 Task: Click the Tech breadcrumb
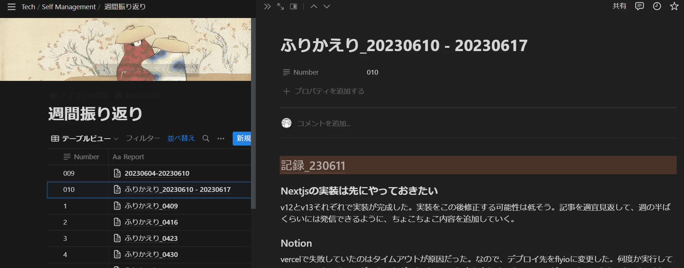click(28, 7)
